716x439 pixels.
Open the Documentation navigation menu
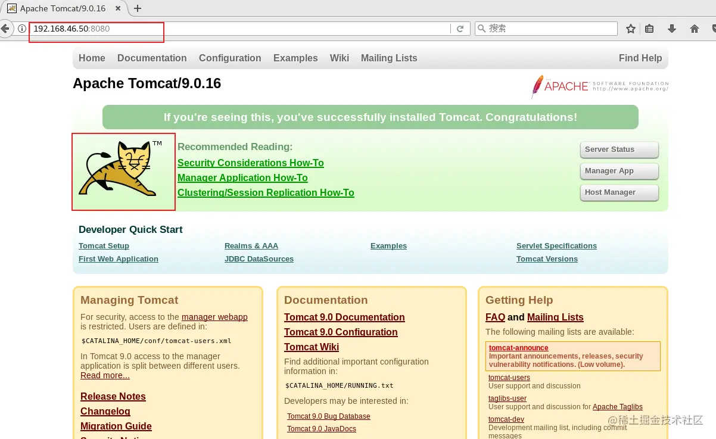[x=152, y=58]
